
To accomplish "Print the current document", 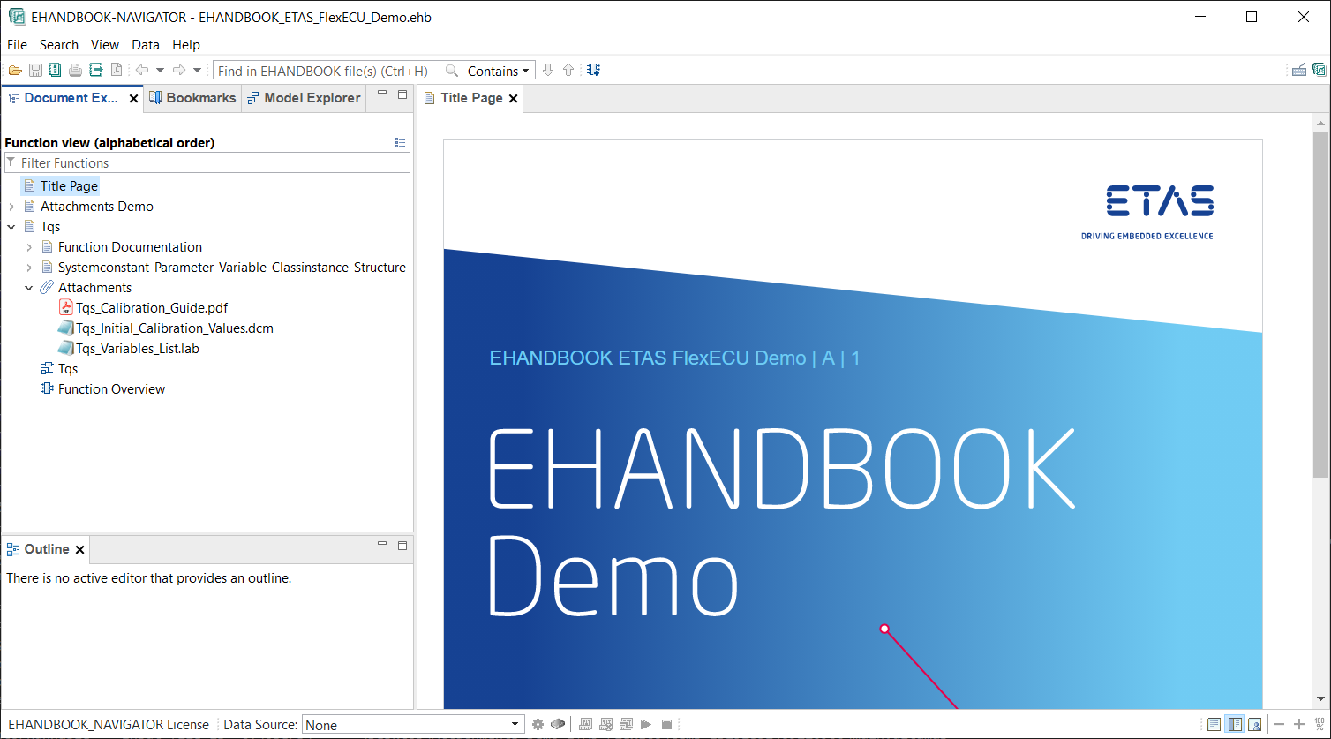I will coord(75,70).
